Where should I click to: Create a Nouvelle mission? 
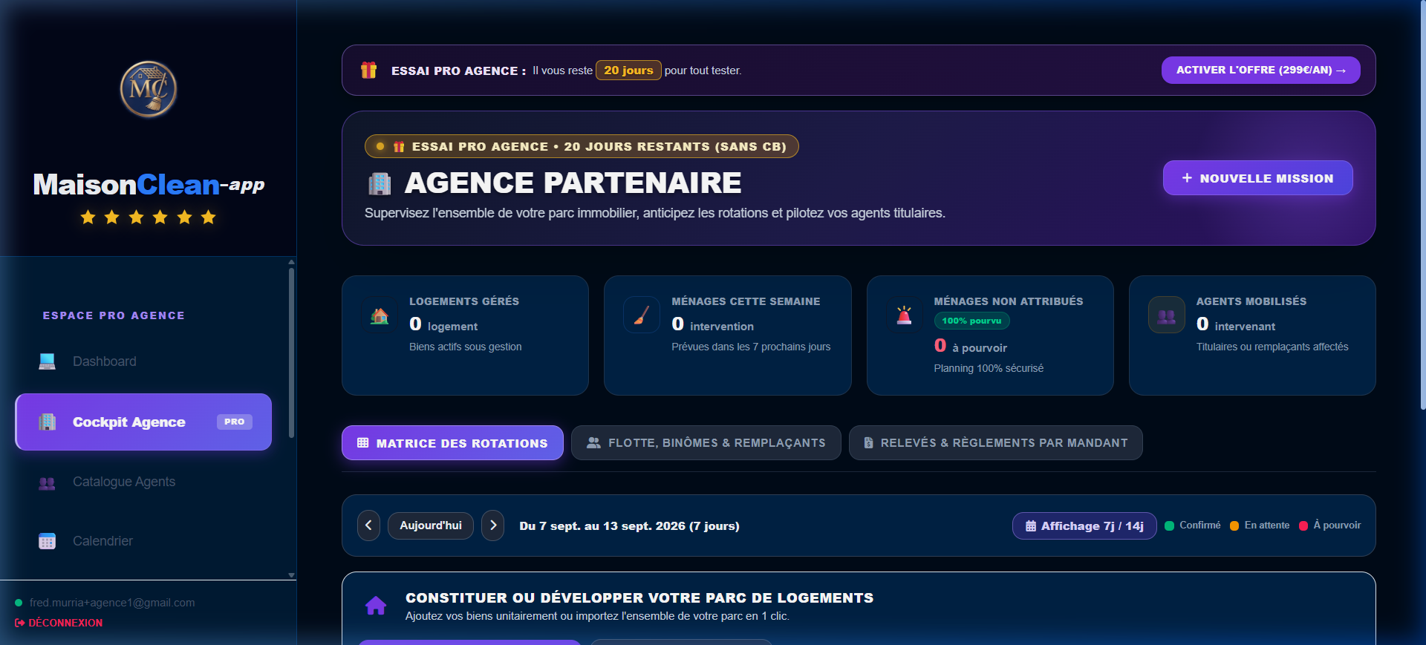pos(1257,178)
